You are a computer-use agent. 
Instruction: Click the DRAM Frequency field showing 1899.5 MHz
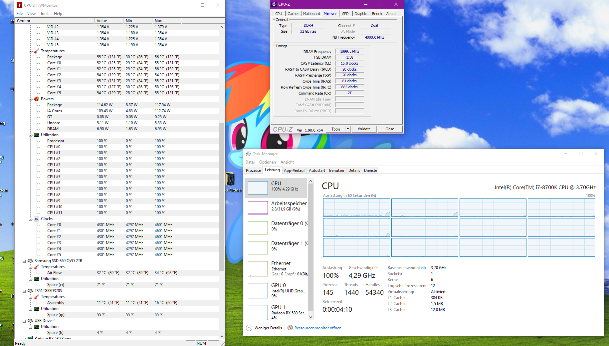[x=349, y=51]
